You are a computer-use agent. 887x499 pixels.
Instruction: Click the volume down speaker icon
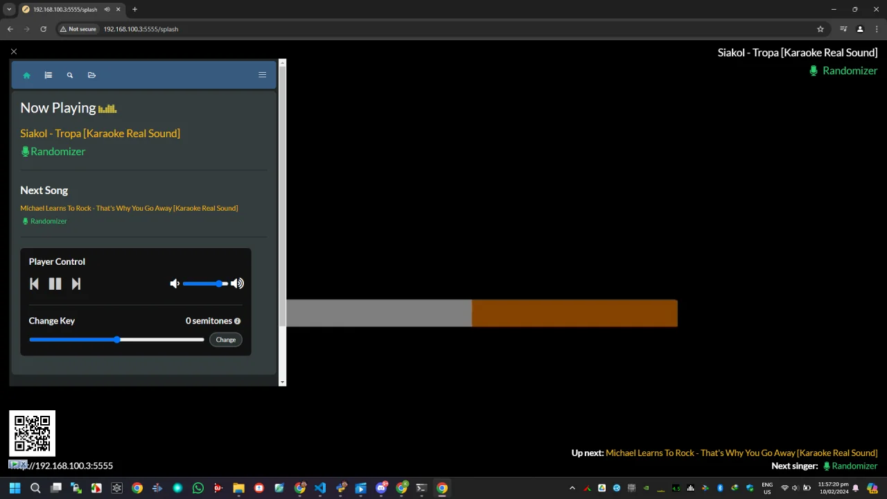point(175,283)
